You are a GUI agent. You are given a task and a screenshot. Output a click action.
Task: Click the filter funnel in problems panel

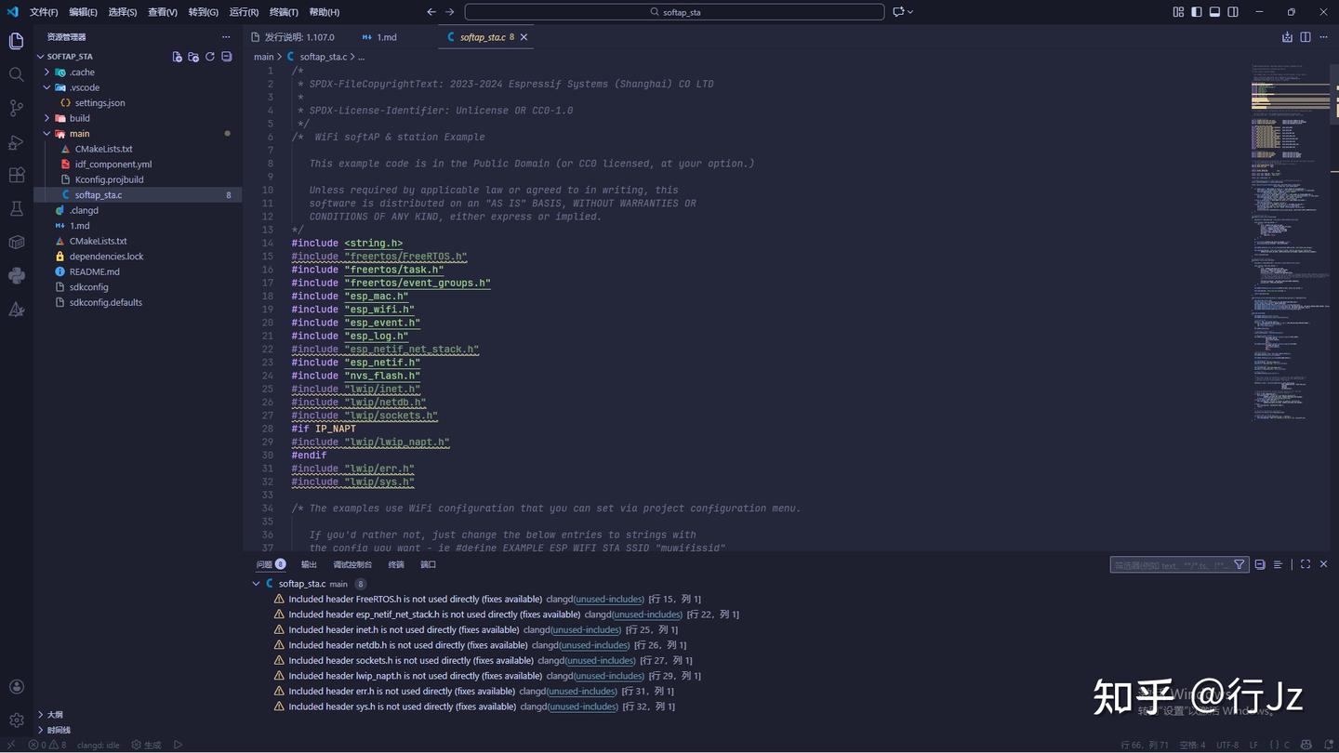tap(1240, 564)
